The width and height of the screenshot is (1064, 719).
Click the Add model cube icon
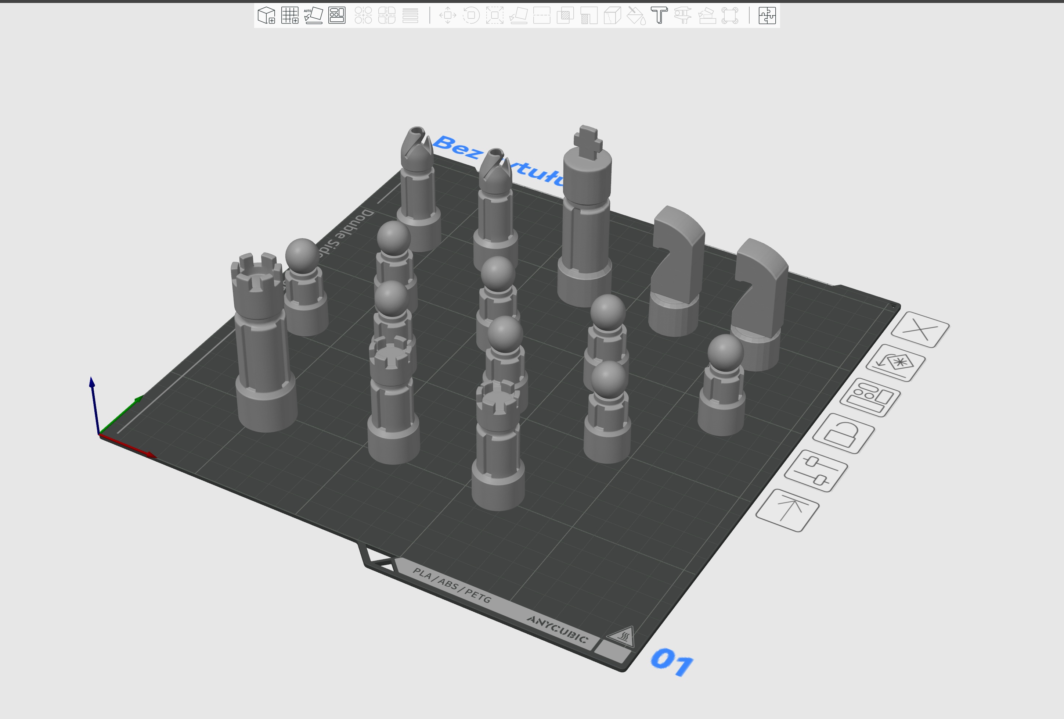[x=266, y=15]
